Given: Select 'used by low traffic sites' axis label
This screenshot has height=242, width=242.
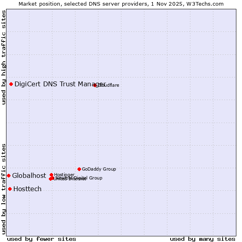Looking at the screenshot, I should click(4, 188).
